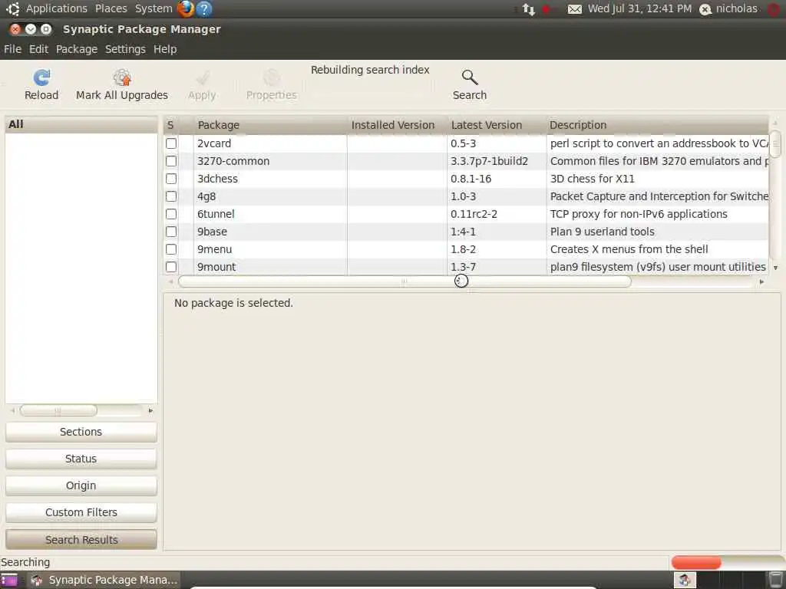The image size is (786, 589).
Task: Sort by Installed Version column header
Action: pos(397,125)
